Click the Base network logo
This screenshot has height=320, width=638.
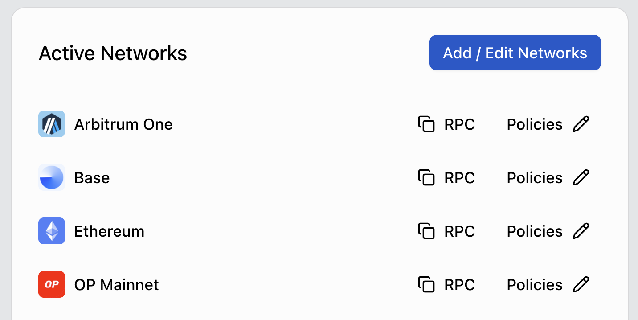(52, 177)
